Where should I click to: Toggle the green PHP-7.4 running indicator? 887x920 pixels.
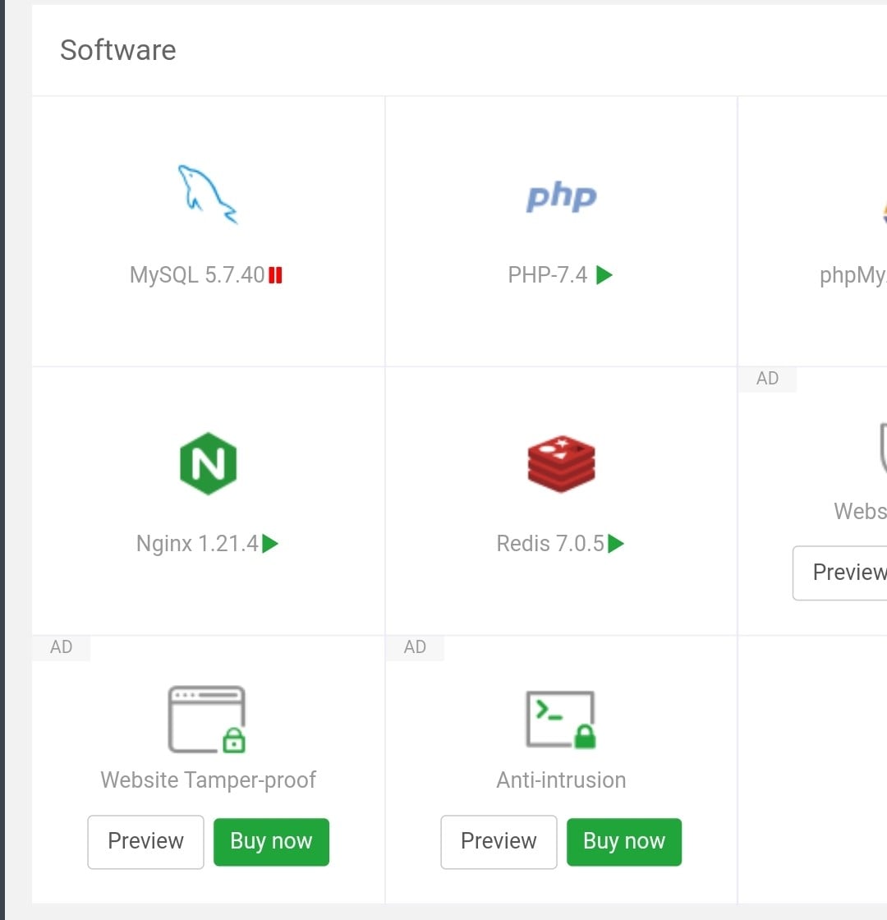coord(604,275)
